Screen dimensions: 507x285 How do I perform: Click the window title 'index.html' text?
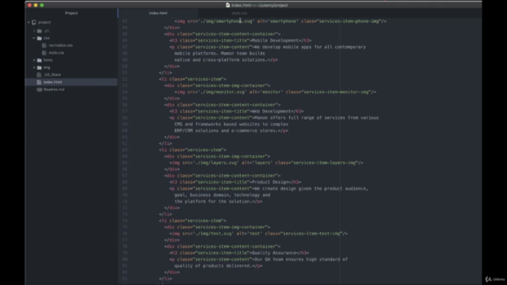click(x=241, y=6)
